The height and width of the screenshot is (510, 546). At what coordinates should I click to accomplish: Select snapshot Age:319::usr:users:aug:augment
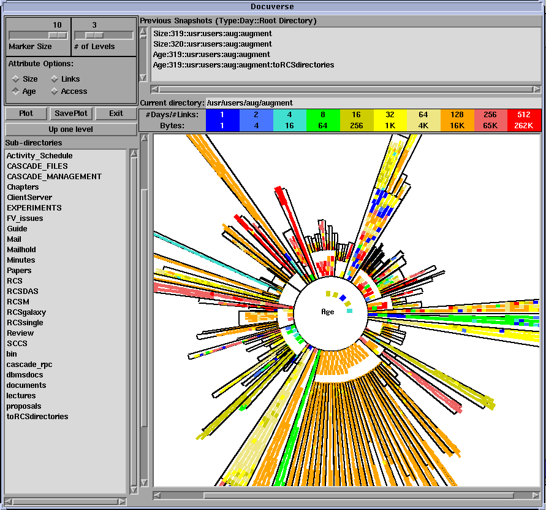[211, 55]
